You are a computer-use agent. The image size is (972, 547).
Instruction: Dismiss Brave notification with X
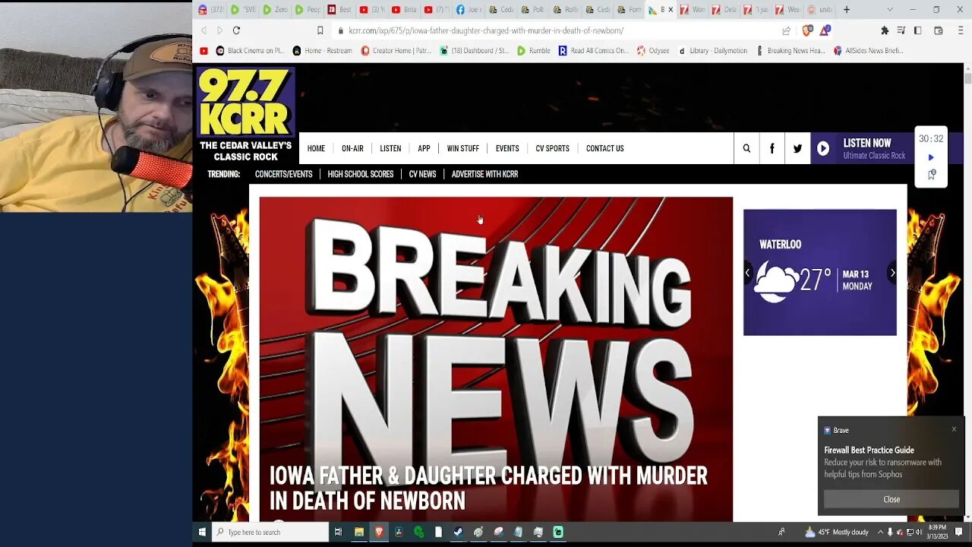coord(955,429)
